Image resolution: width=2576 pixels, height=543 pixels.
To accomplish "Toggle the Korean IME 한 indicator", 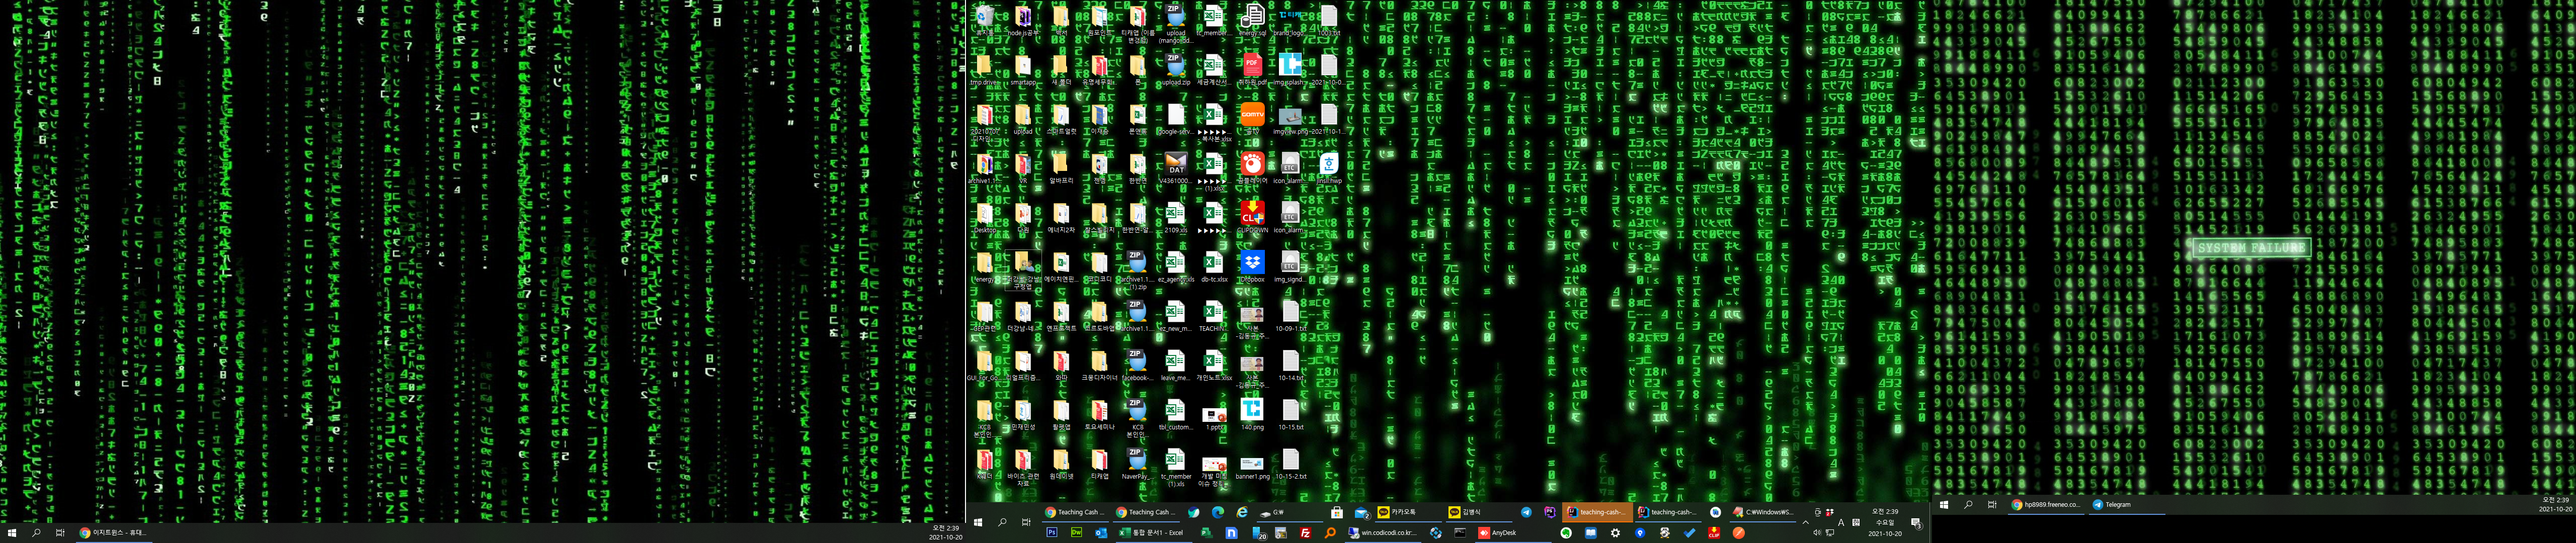I will [1855, 522].
